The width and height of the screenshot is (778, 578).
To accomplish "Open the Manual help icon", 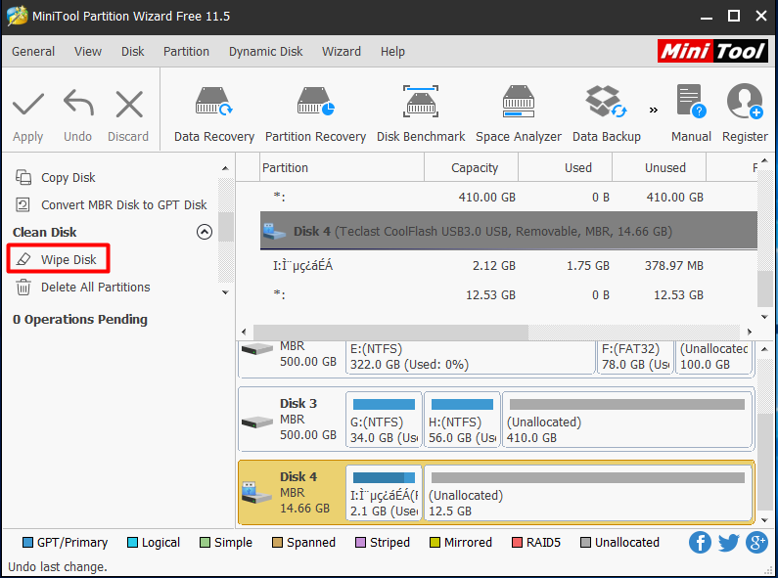I will [x=691, y=102].
